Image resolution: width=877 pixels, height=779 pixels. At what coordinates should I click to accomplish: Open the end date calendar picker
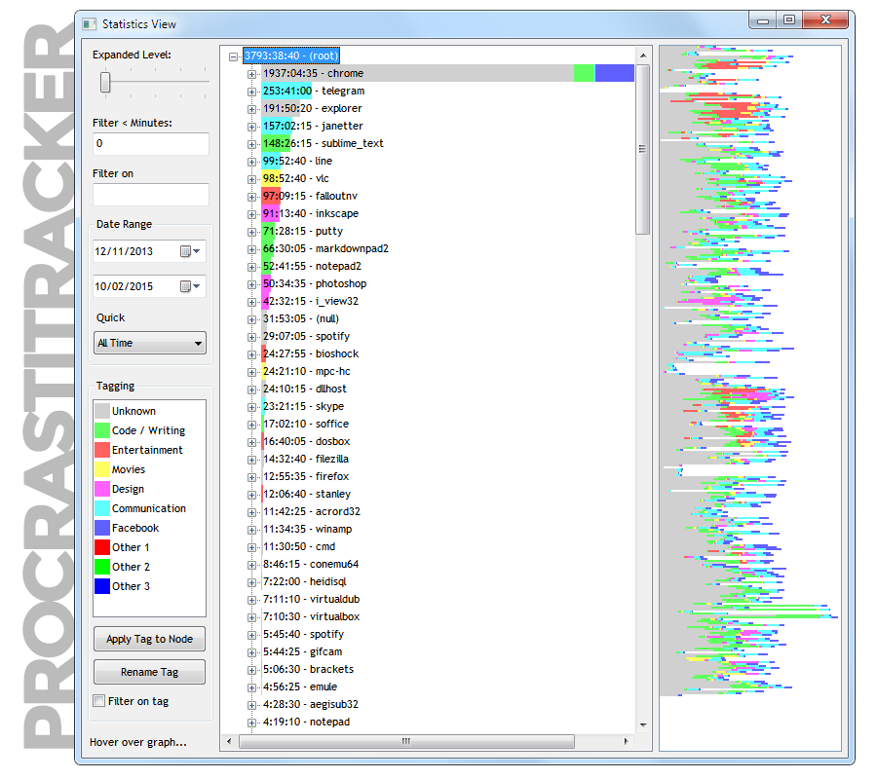tap(190, 286)
